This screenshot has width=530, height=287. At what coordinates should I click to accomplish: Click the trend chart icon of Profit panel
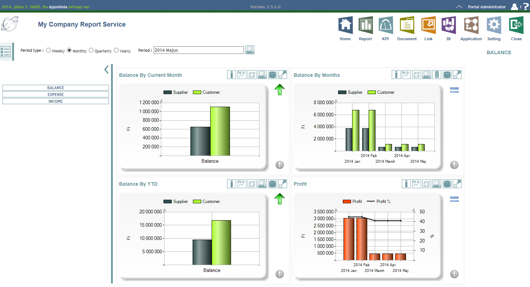pos(416,184)
